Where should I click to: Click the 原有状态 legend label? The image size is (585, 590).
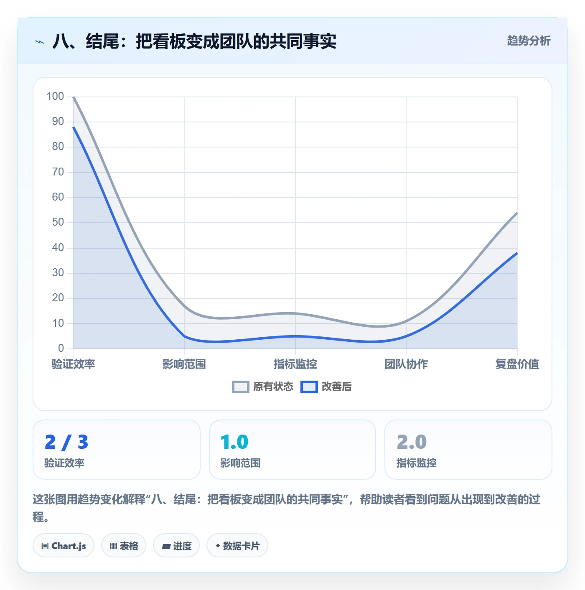click(x=273, y=387)
